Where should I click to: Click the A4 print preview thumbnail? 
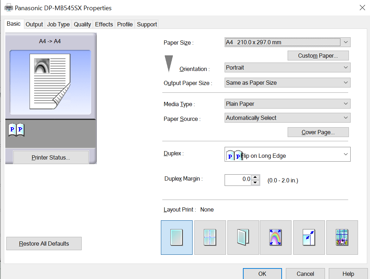coord(50,81)
